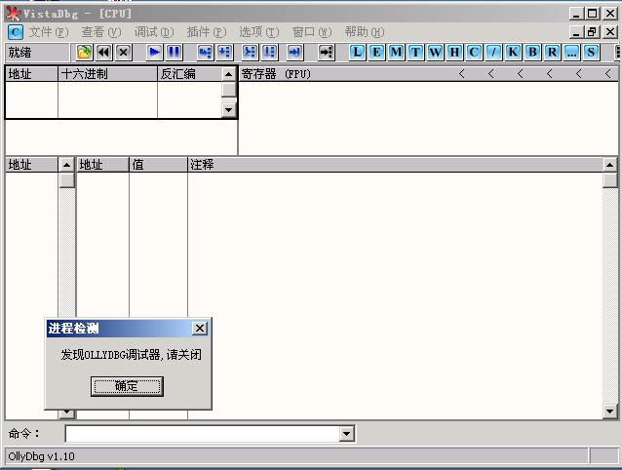The height and width of the screenshot is (470, 622).
Task: Expand the 命令 combo box dropdown arrow
Action: (x=347, y=434)
